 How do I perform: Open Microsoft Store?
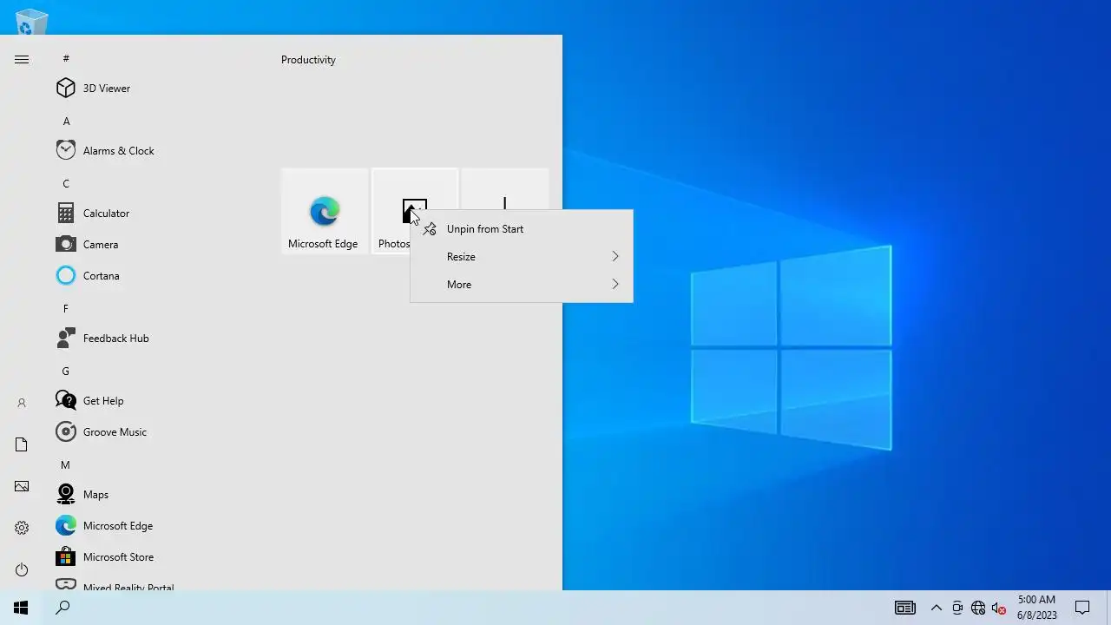[x=156, y=557]
